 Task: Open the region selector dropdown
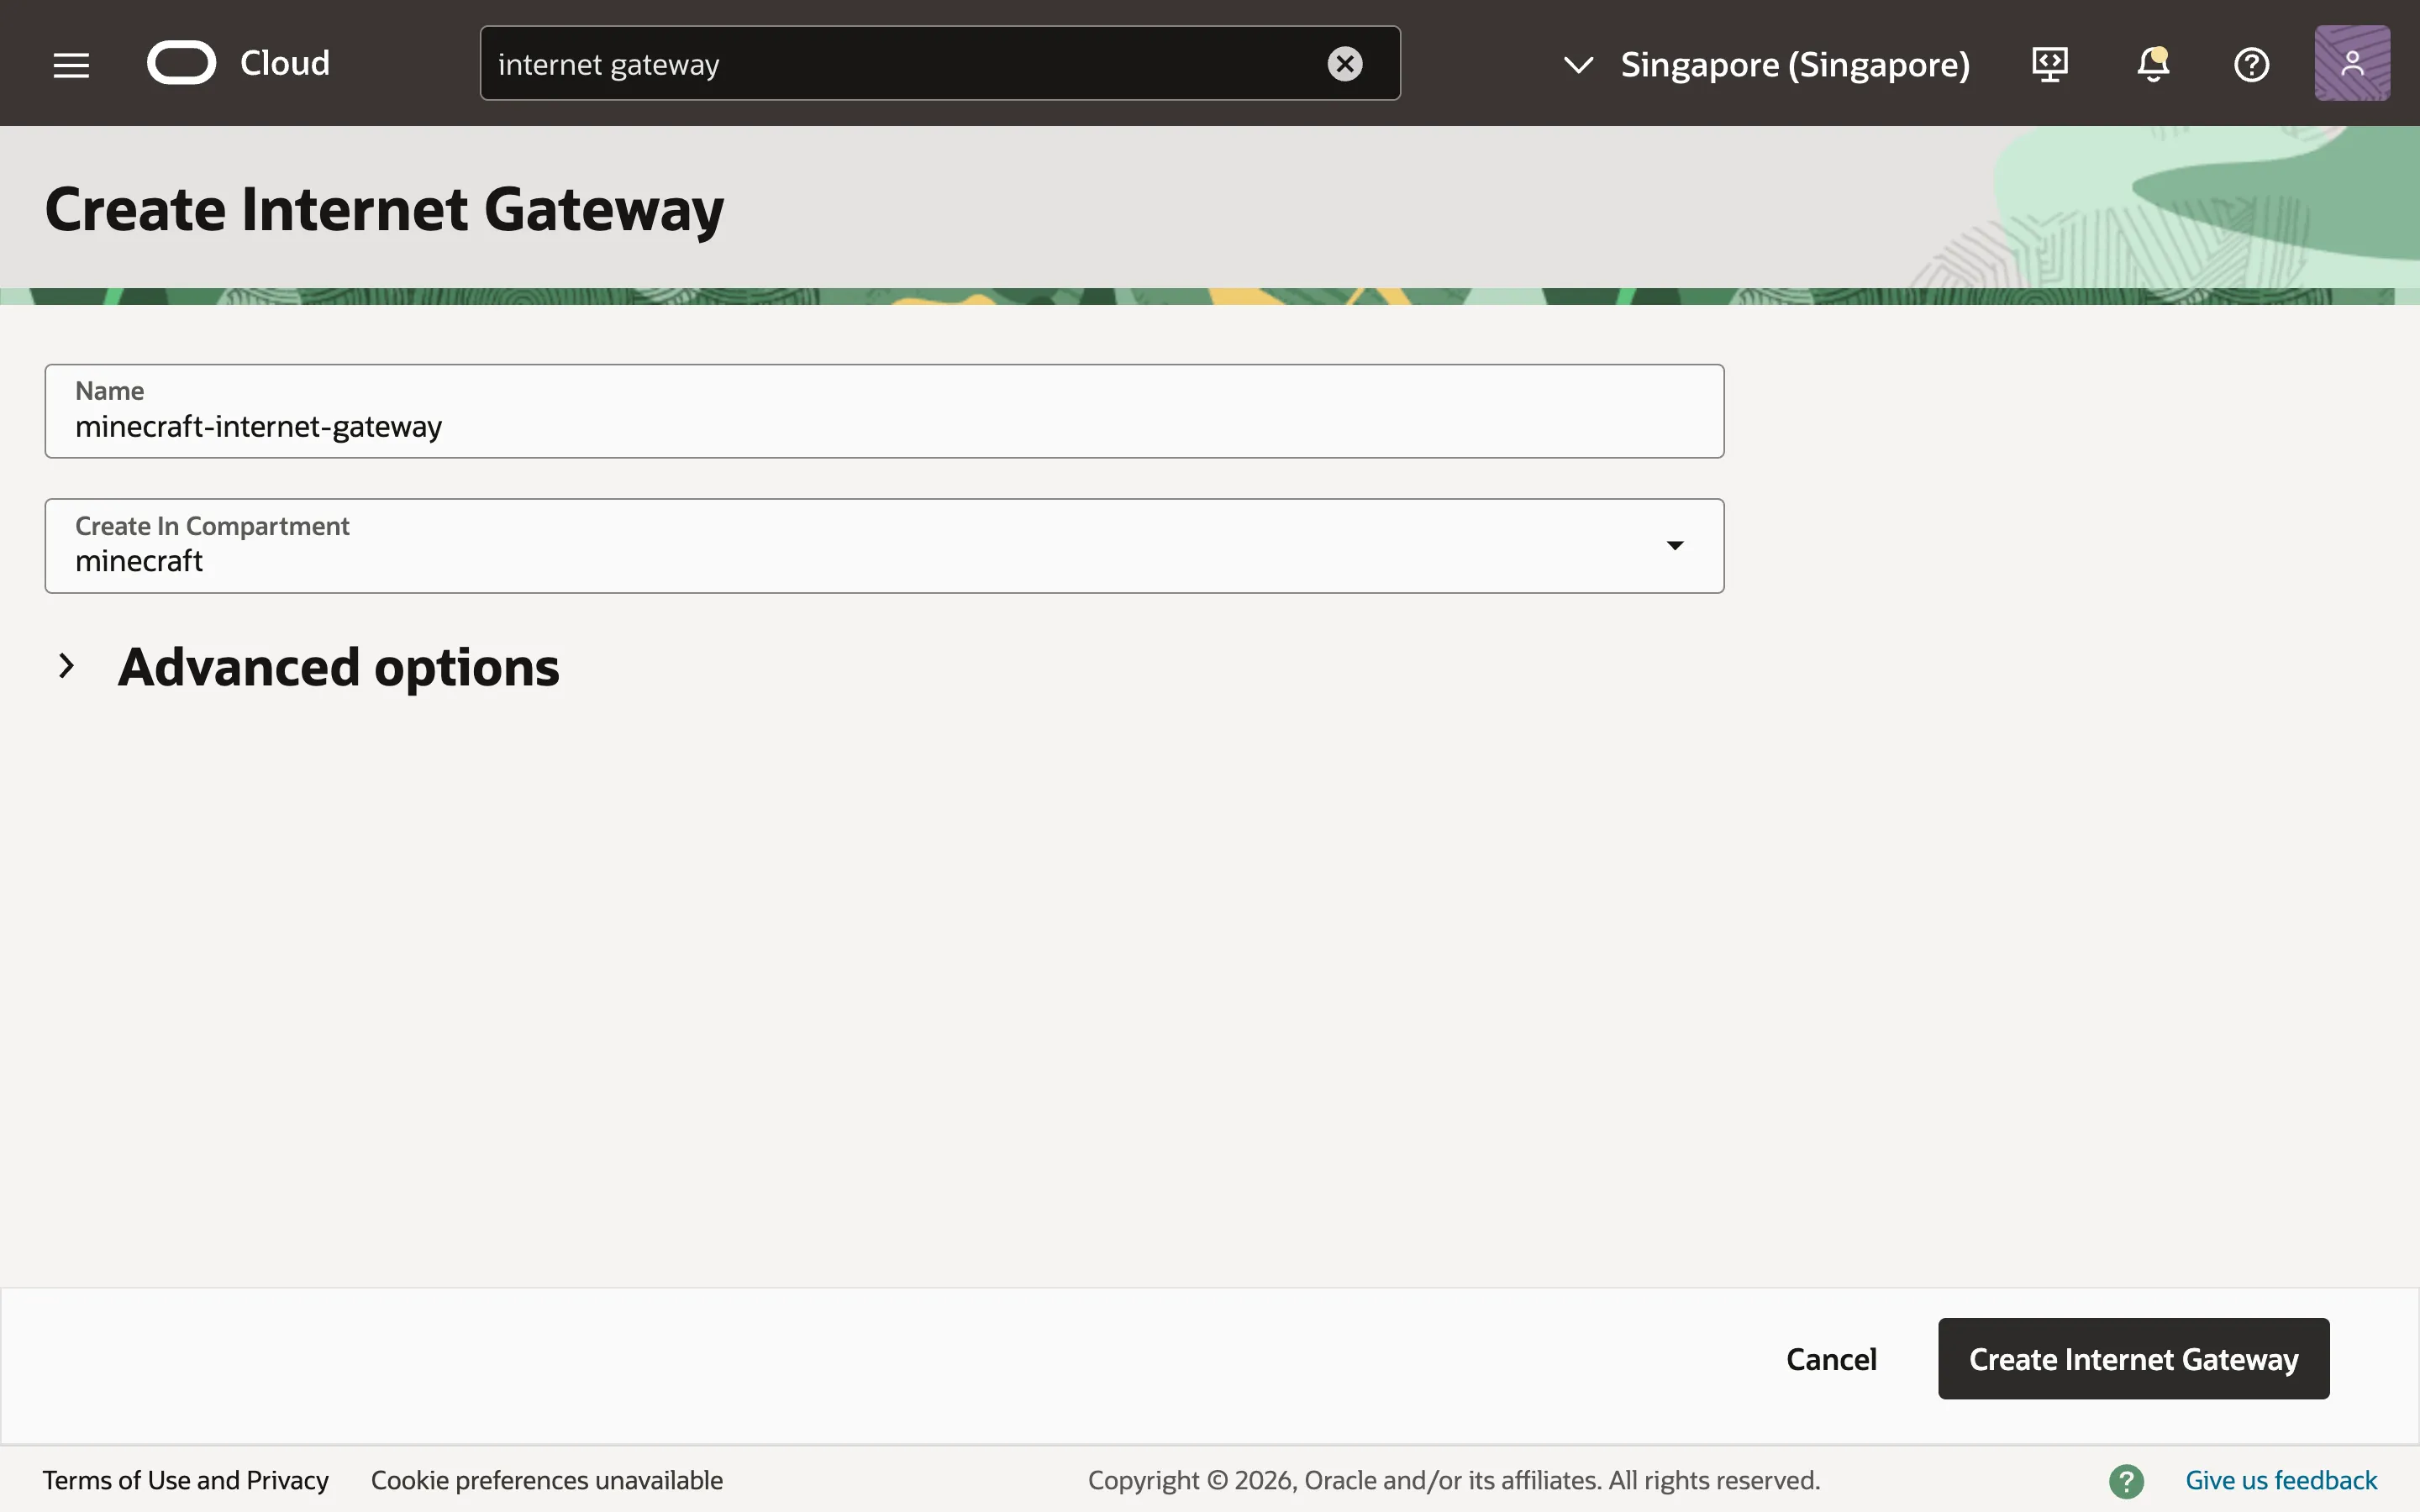[1577, 65]
